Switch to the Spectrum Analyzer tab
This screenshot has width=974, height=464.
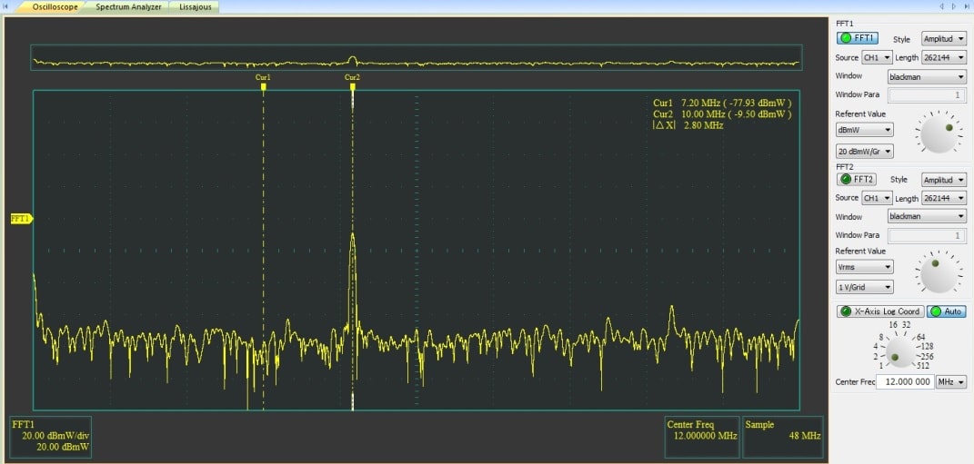pyautogui.click(x=128, y=7)
